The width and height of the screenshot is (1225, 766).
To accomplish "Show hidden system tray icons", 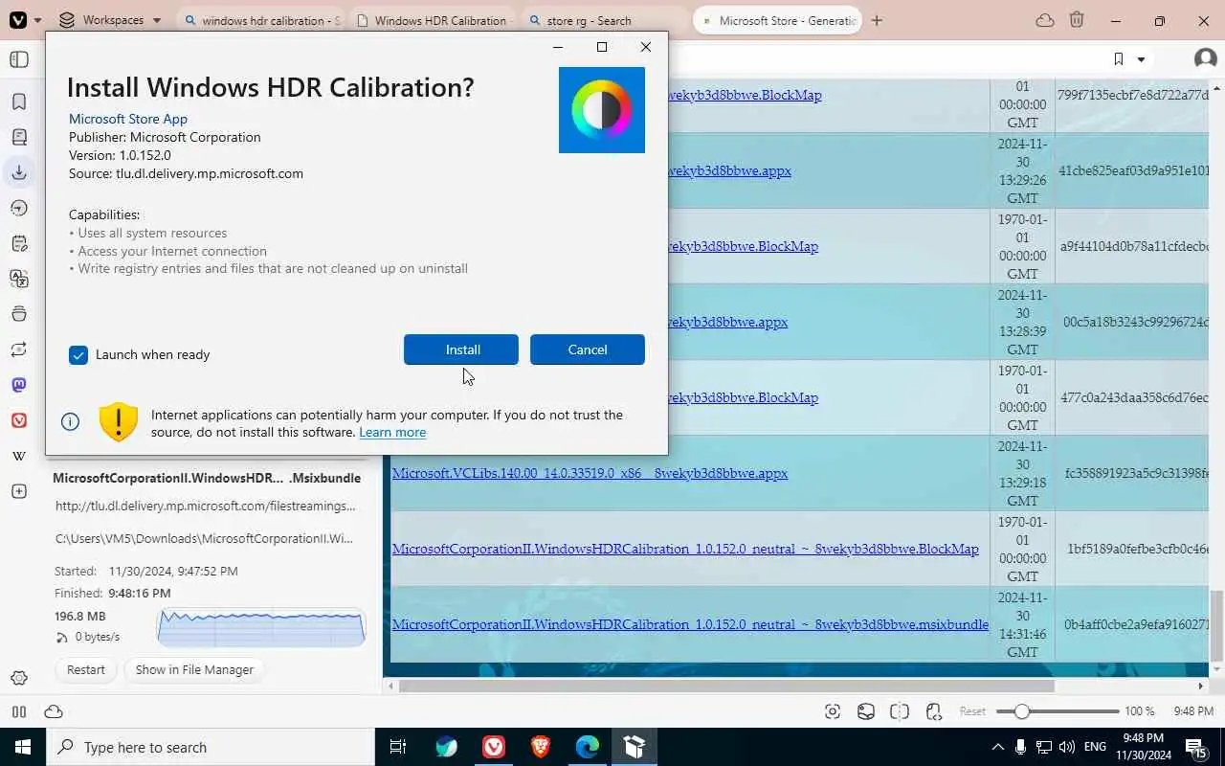I will tap(997, 747).
